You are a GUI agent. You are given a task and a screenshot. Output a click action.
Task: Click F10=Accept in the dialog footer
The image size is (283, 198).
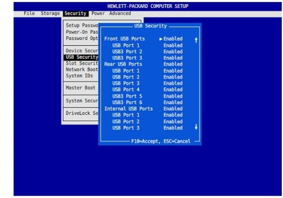pyautogui.click(x=145, y=141)
